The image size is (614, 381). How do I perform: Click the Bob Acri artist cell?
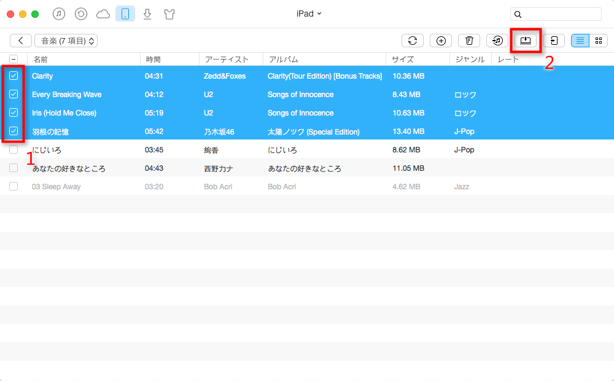(x=218, y=187)
